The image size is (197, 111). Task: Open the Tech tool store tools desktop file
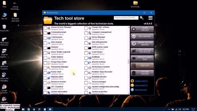coord(15,17)
